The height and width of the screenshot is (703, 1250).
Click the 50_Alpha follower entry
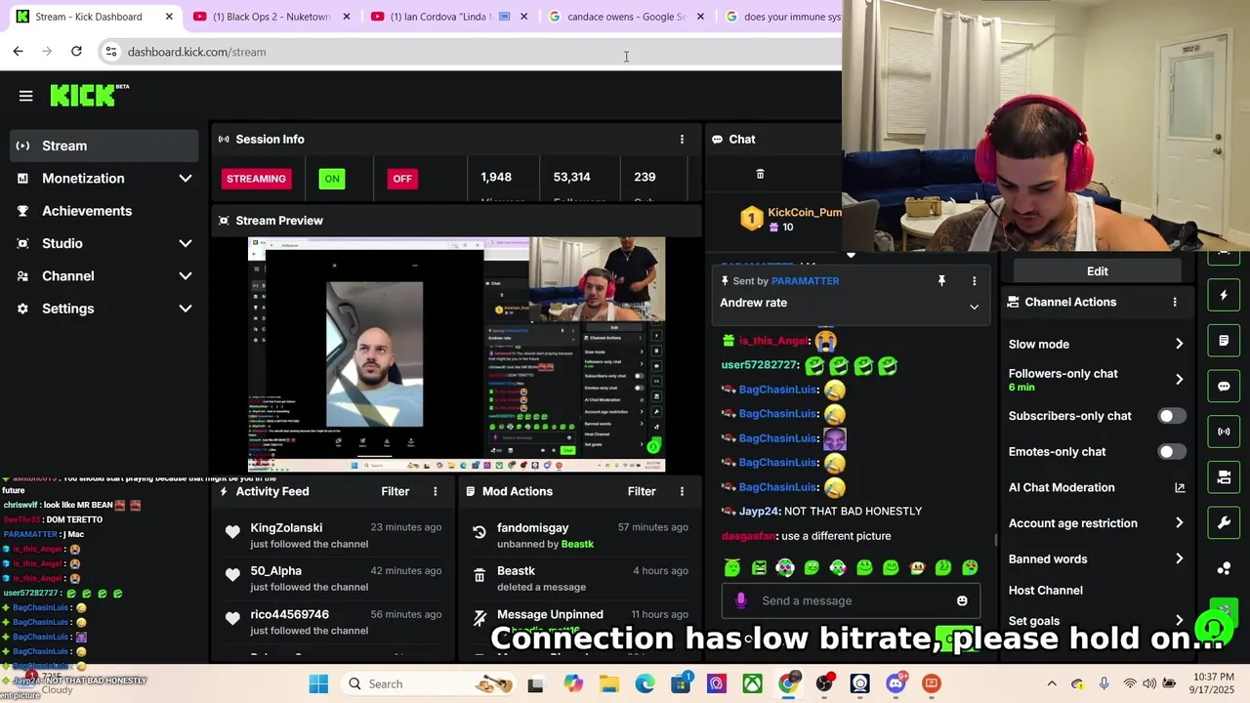tap(334, 578)
